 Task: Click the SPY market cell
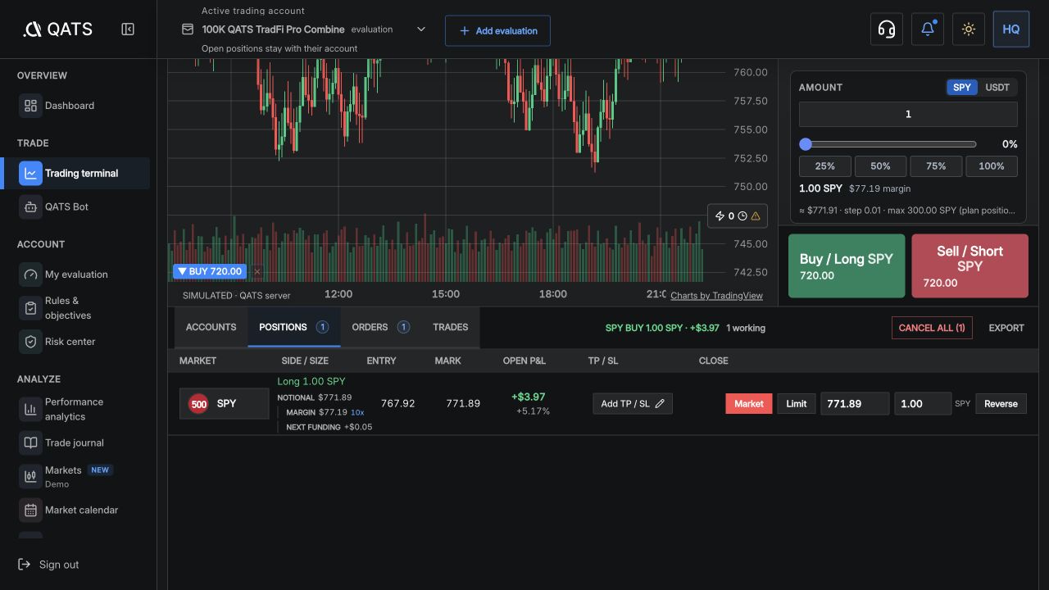point(224,404)
